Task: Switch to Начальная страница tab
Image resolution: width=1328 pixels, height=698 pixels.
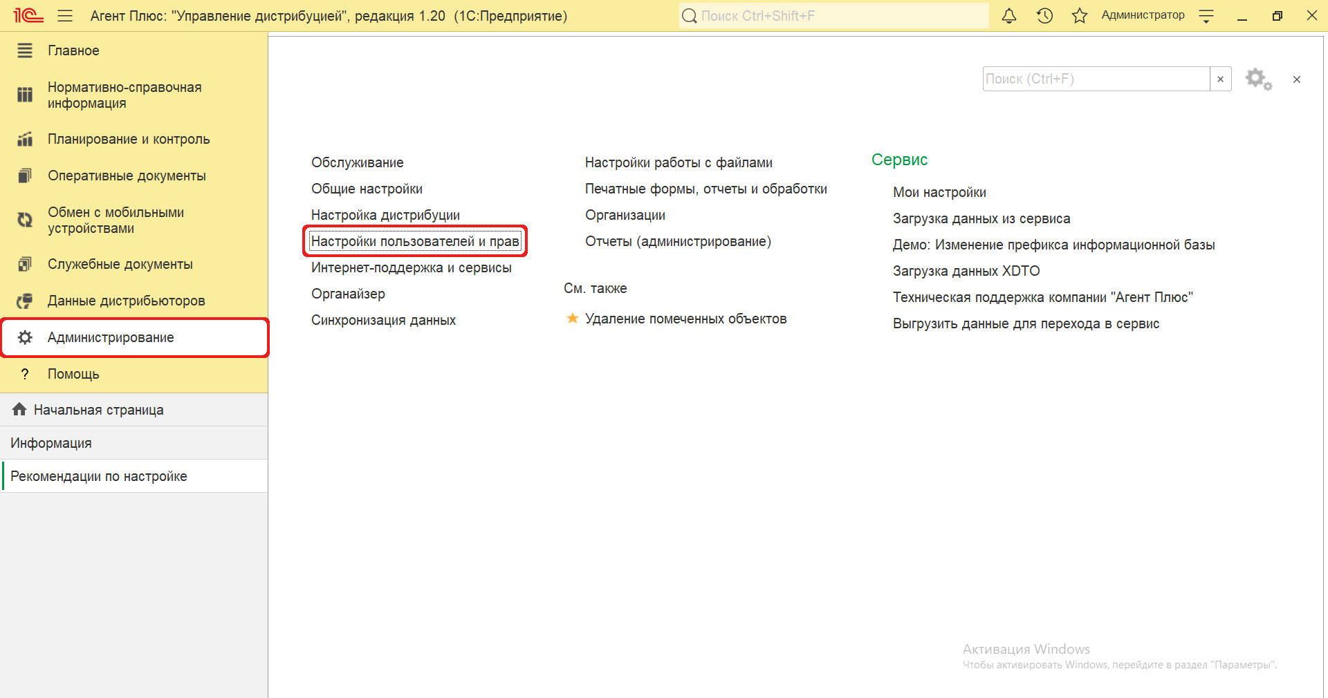Action: pyautogui.click(x=98, y=410)
